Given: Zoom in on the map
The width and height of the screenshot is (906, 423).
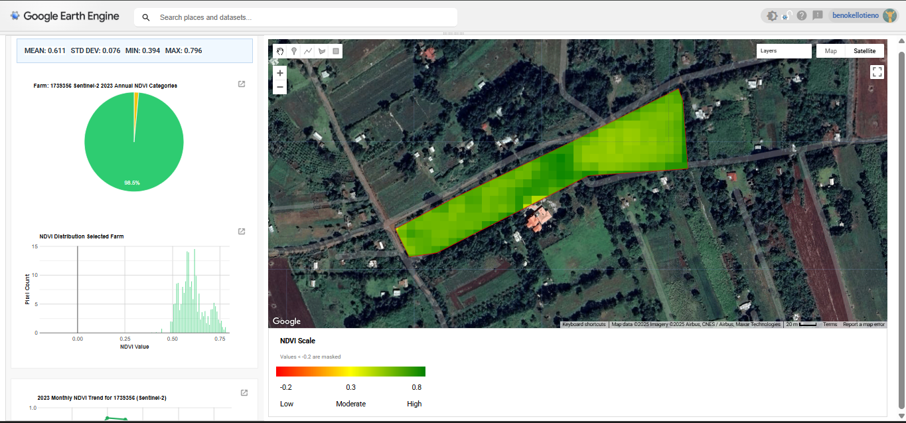Looking at the screenshot, I should pos(280,73).
